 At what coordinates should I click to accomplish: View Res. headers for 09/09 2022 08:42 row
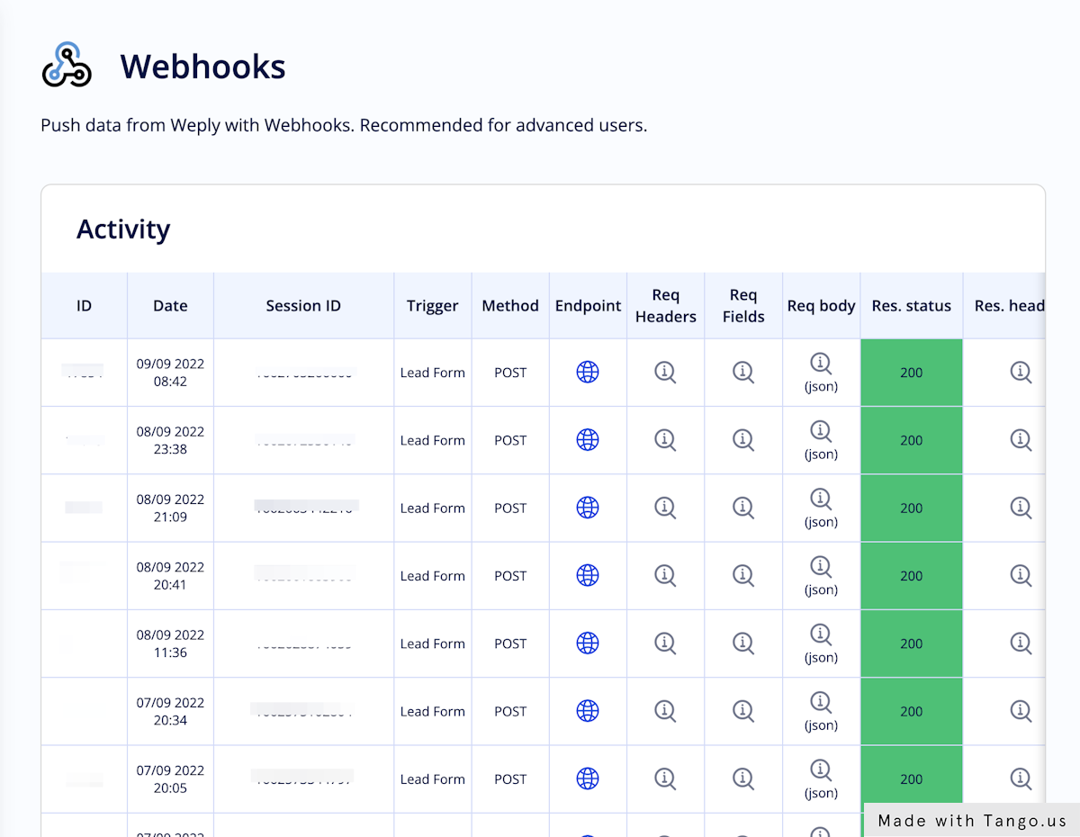click(1021, 372)
